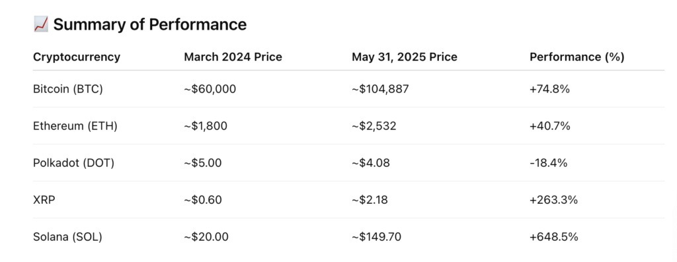
Task: Click the Bitcoin (BTC) row label
Action: click(68, 89)
